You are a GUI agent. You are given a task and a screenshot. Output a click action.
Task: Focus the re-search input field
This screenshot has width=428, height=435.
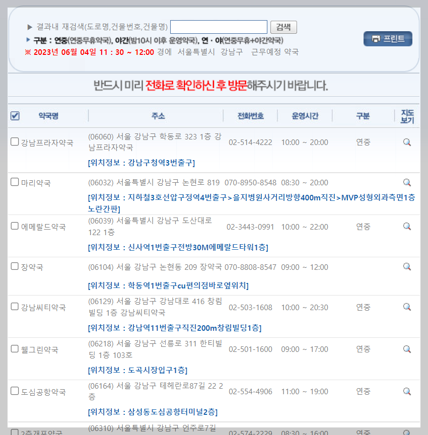[219, 27]
